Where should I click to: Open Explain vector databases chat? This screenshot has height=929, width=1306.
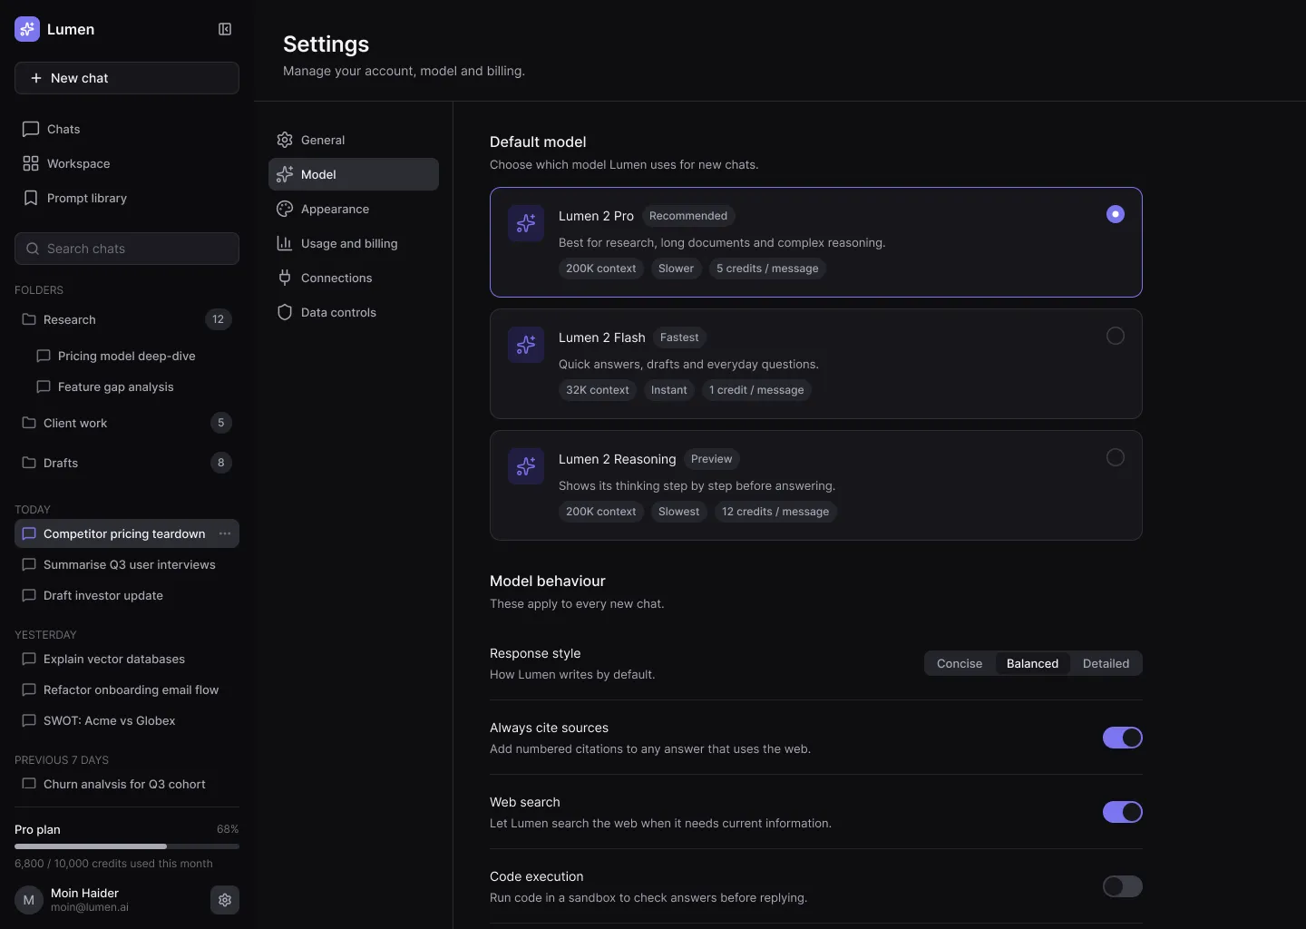[127, 659]
